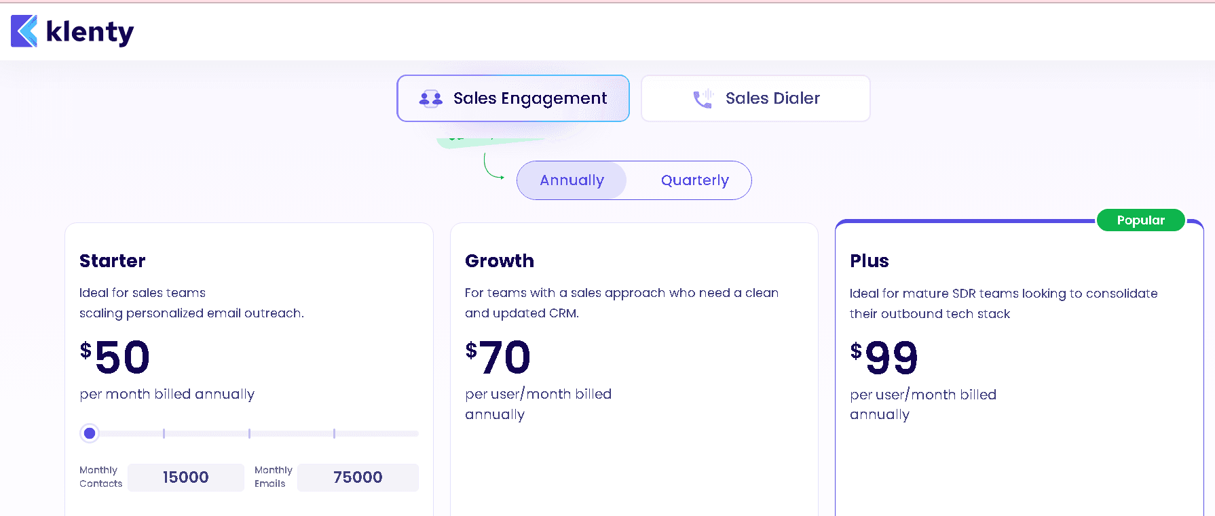Click the Starter plan title
Image resolution: width=1215 pixels, height=516 pixels.
(113, 261)
